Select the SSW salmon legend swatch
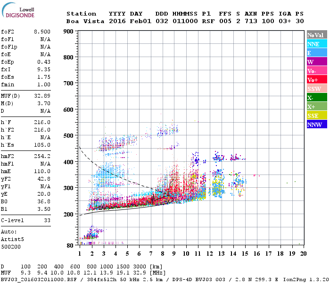This screenshot has height=283, width=330. click(317, 89)
